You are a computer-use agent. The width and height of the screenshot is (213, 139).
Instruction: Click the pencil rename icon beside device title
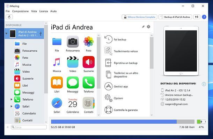pyautogui.click(x=143, y=27)
